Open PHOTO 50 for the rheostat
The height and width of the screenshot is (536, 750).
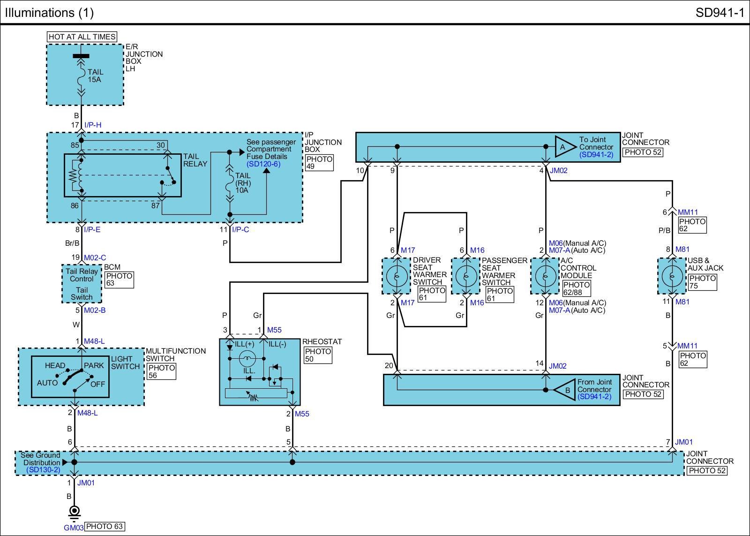(318, 355)
